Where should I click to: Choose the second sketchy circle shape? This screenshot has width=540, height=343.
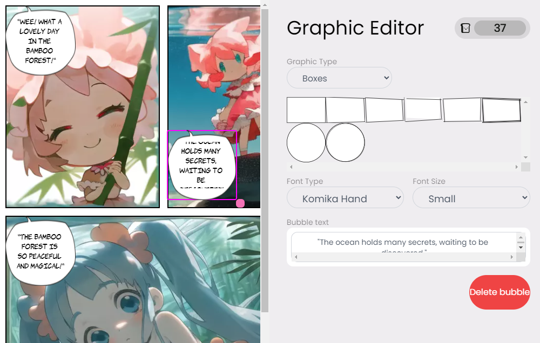[x=345, y=142]
